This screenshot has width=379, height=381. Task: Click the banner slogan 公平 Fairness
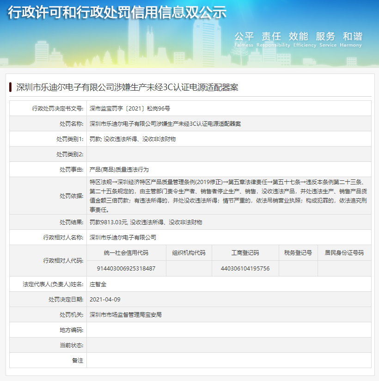pos(244,39)
